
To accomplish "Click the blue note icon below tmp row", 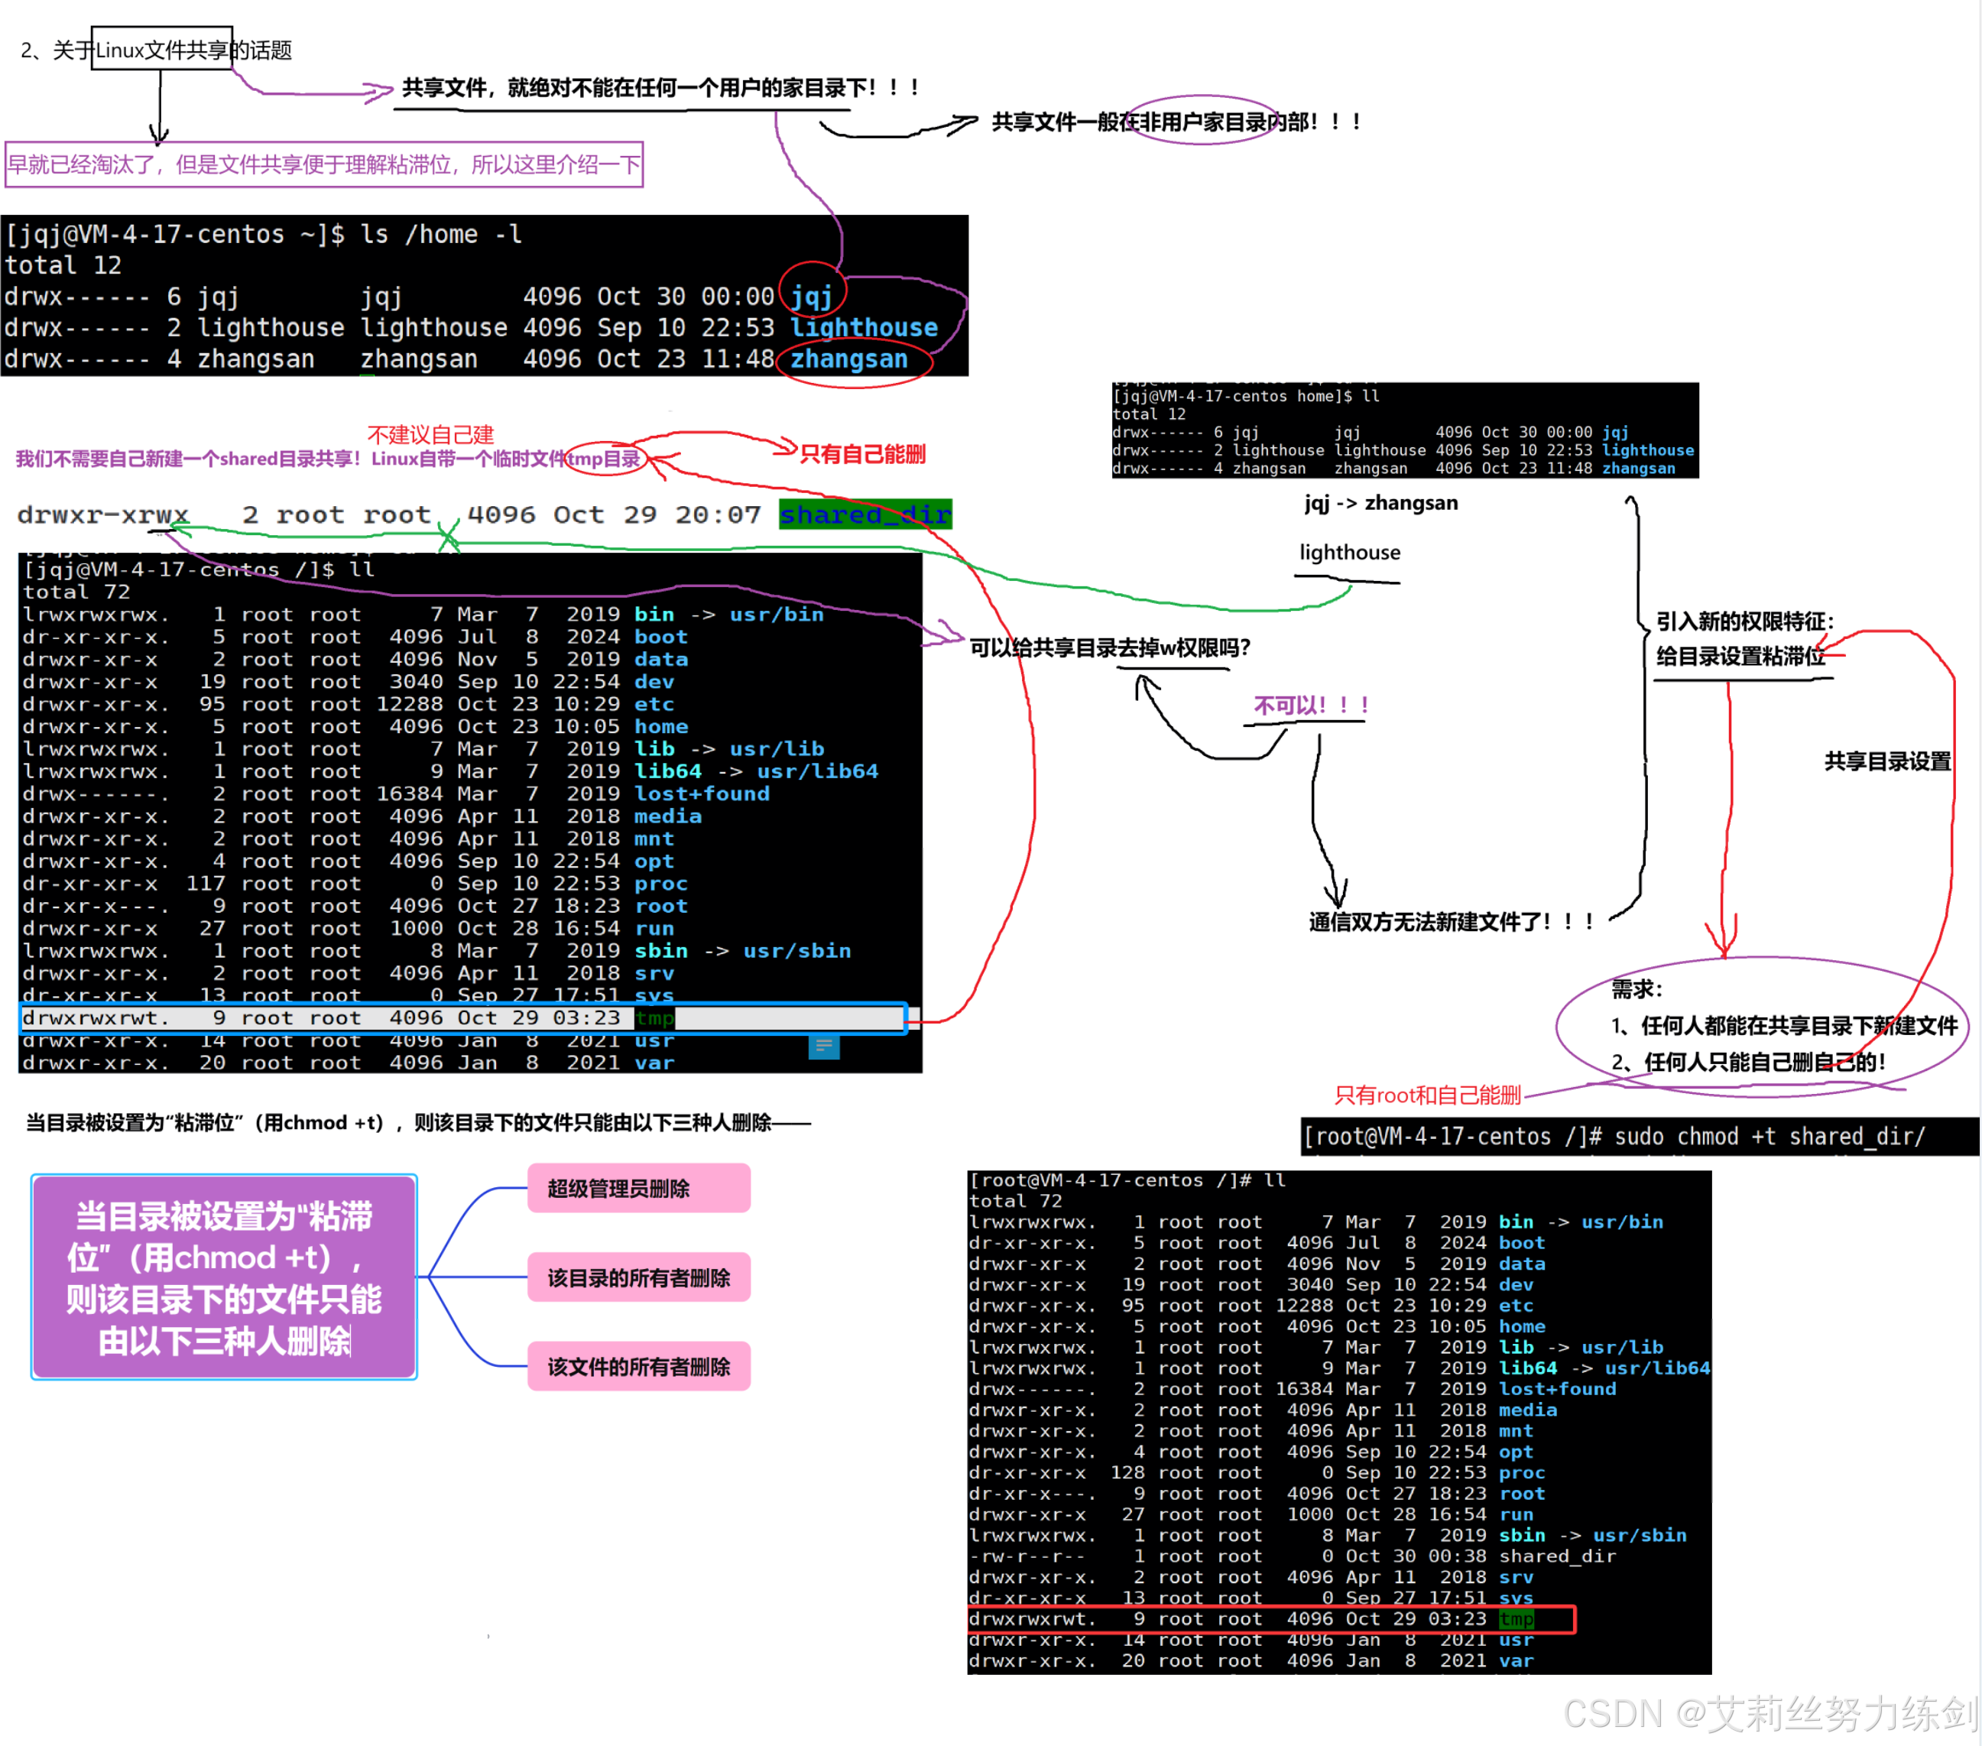I will coord(823,1046).
